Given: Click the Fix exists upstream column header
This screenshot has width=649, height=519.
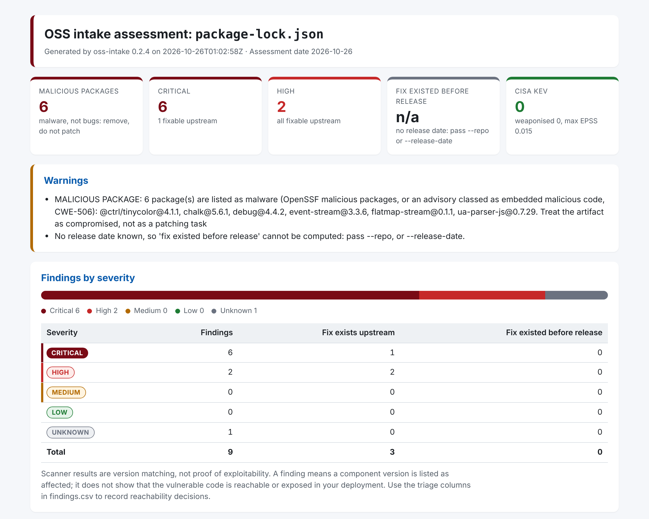Looking at the screenshot, I should pyautogui.click(x=358, y=332).
